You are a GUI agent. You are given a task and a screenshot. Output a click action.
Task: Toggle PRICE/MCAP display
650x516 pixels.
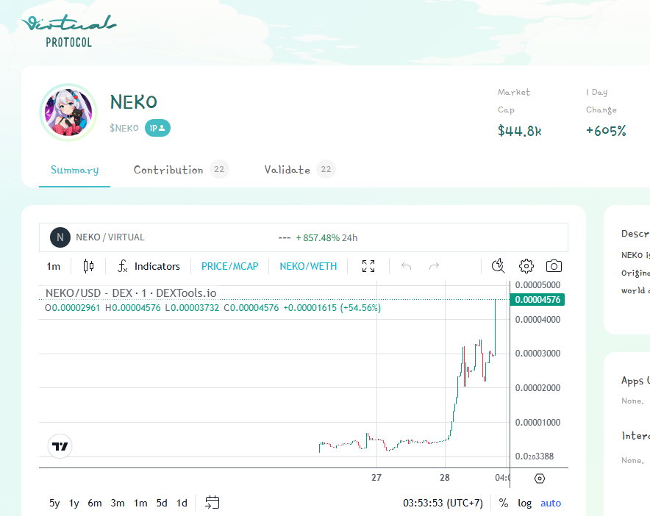[230, 266]
